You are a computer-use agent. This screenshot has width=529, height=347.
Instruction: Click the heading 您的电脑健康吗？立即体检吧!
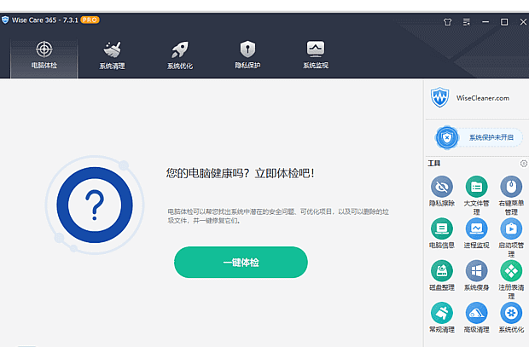click(241, 173)
